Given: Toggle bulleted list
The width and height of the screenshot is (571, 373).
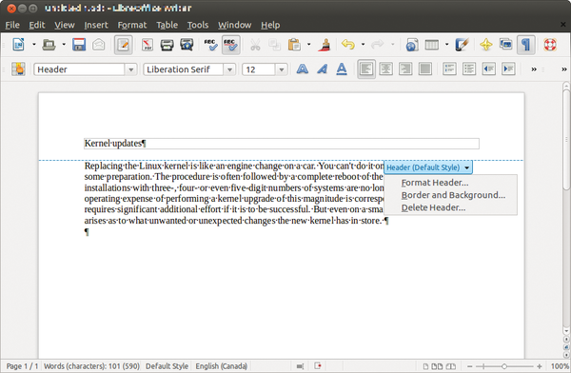Looking at the screenshot, I should click(469, 69).
